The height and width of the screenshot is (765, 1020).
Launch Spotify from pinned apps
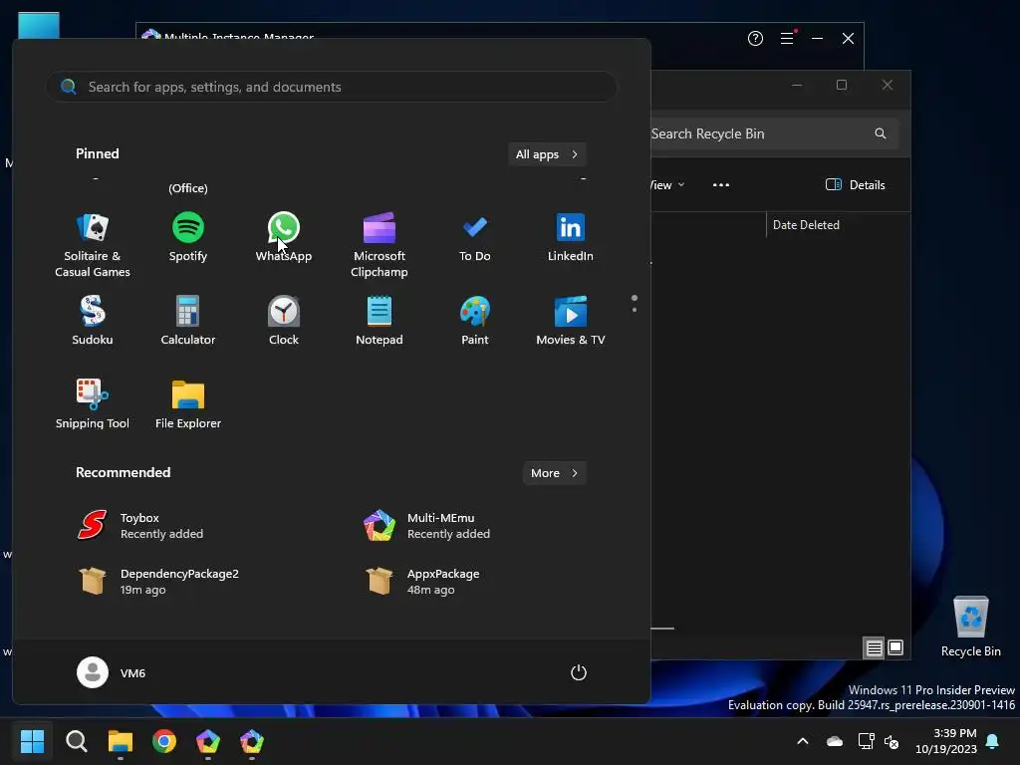(x=188, y=237)
